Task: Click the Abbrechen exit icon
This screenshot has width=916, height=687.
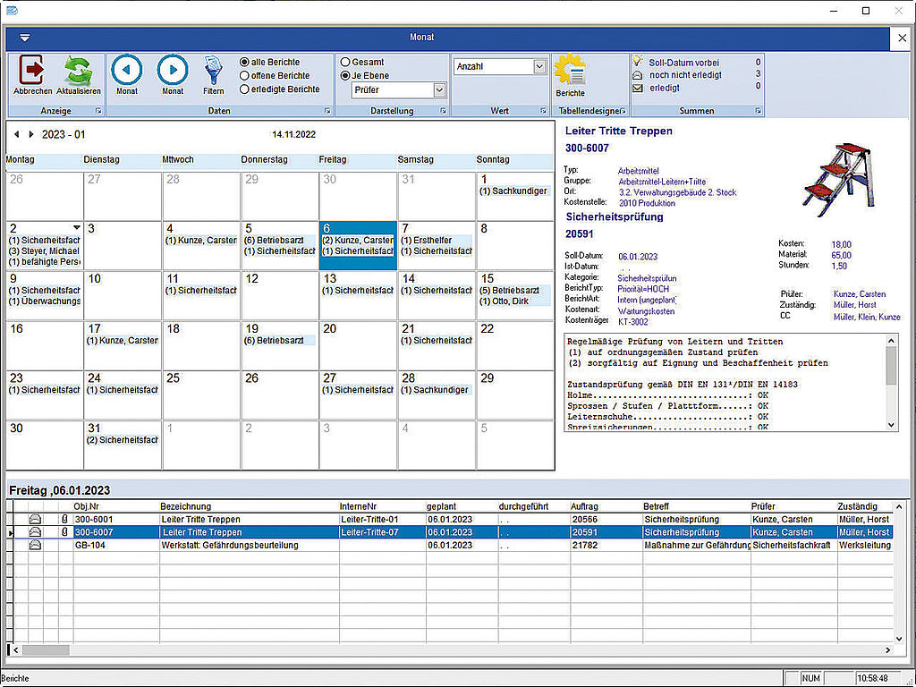Action: (x=32, y=70)
